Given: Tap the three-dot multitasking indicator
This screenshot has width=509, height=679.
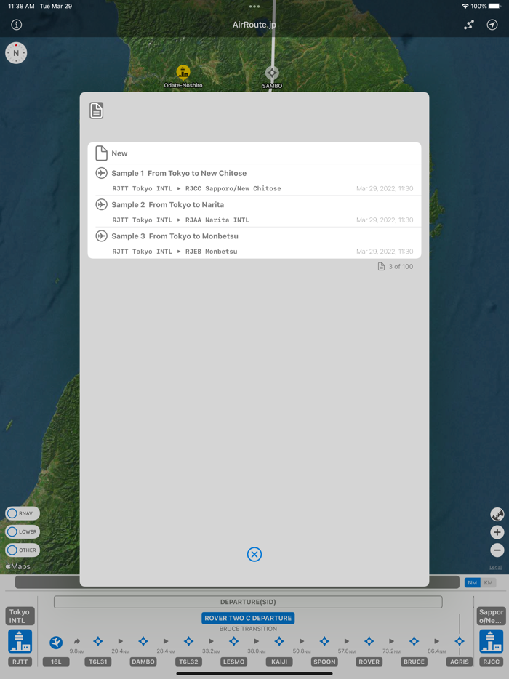Looking at the screenshot, I should click(254, 7).
